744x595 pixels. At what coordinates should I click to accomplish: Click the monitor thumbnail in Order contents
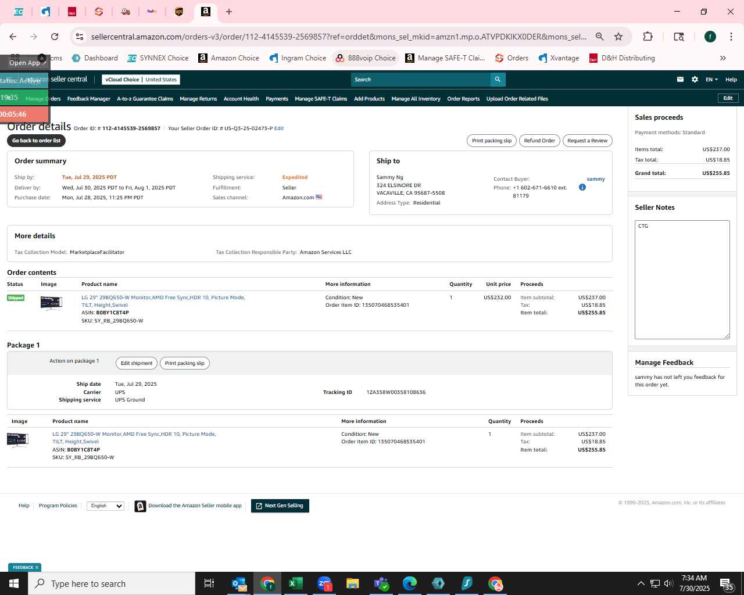point(51,303)
